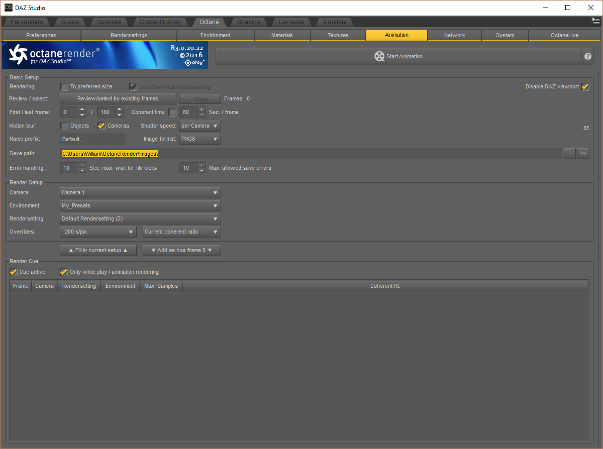
Task: Open the 200 s/pix overrides dropdown
Action: tap(98, 232)
